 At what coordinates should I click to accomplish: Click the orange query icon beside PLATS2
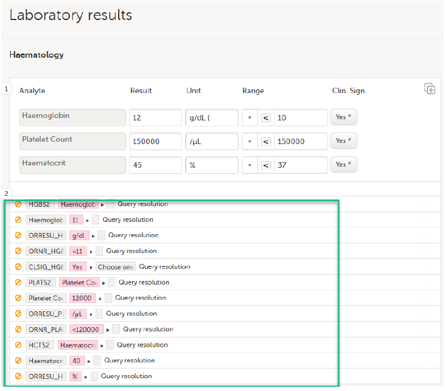[18, 283]
